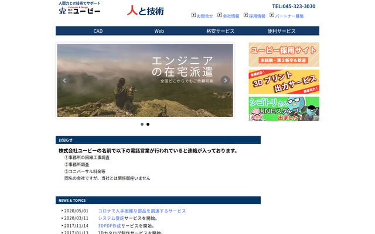
Task: Click ①事務所の回線工事調査 text
Action: (87, 157)
